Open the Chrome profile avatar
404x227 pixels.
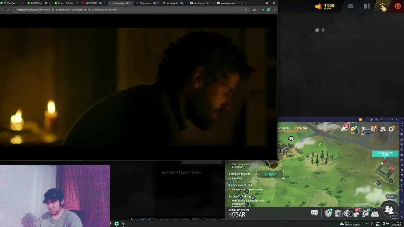(x=268, y=10)
